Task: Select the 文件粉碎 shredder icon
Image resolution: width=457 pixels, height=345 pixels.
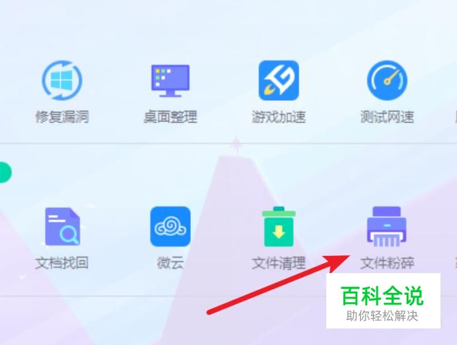Action: pos(386,226)
